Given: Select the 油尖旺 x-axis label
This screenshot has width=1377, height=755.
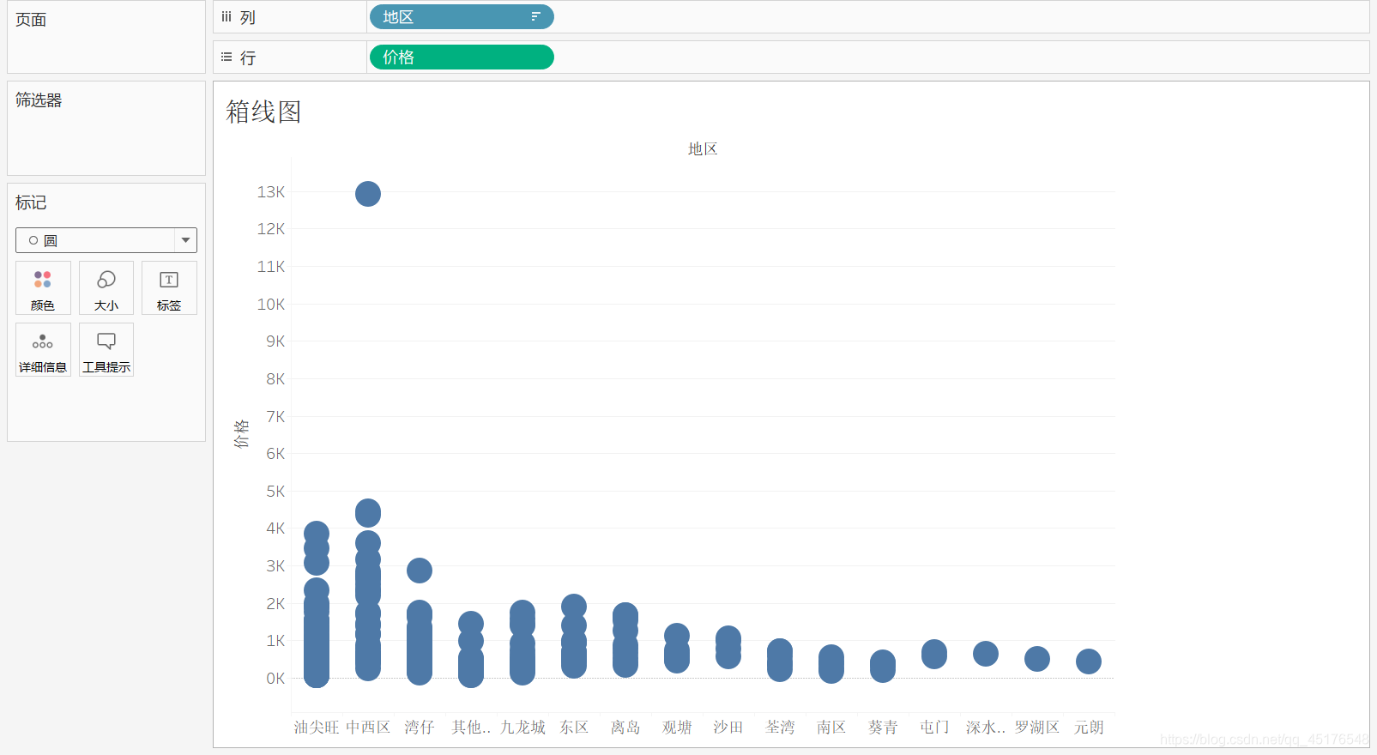Looking at the screenshot, I should click(317, 727).
